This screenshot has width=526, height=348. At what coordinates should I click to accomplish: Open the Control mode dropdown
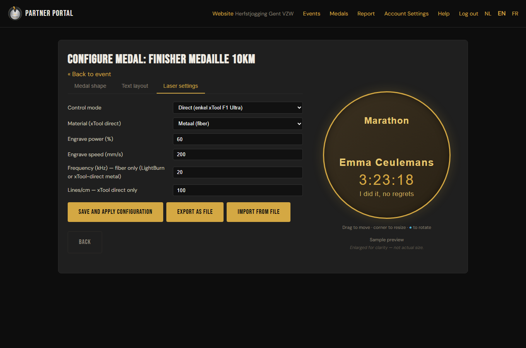237,108
